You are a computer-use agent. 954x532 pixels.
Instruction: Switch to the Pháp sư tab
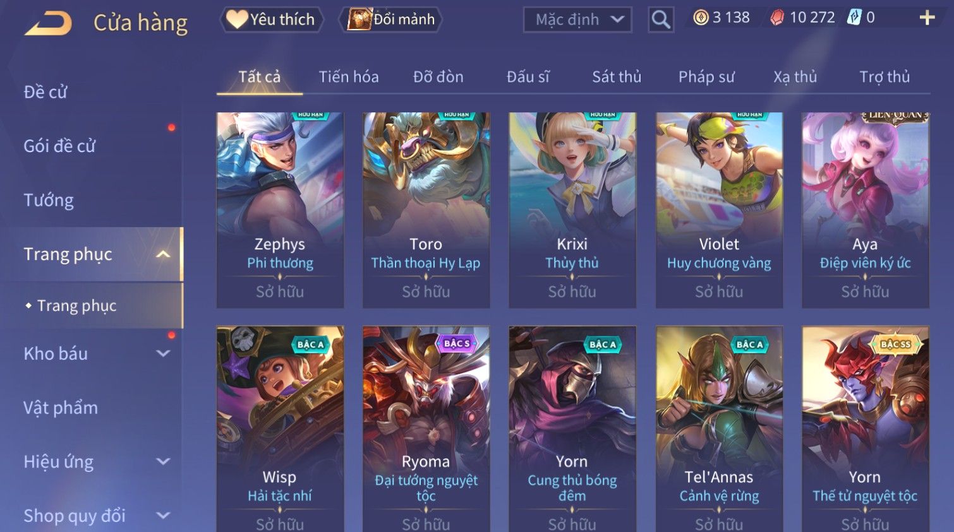point(706,77)
